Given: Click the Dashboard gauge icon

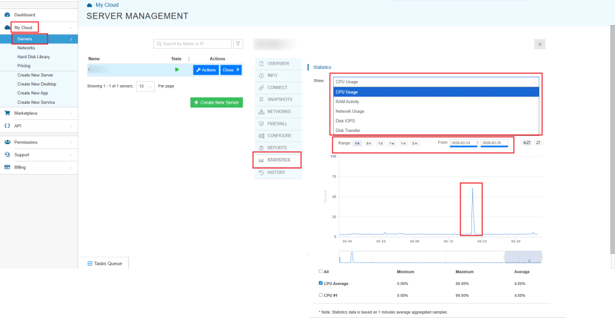Looking at the screenshot, I should pos(7,14).
